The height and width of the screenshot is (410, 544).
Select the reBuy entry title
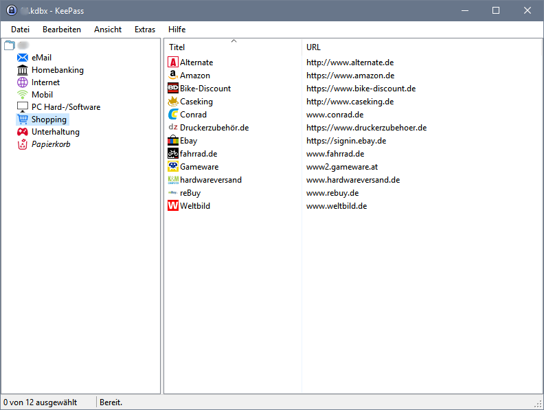pos(190,193)
